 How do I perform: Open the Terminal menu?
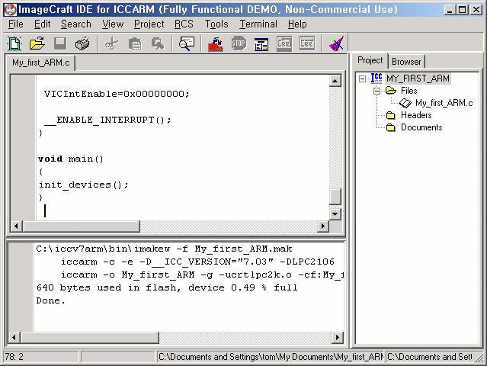tap(258, 24)
